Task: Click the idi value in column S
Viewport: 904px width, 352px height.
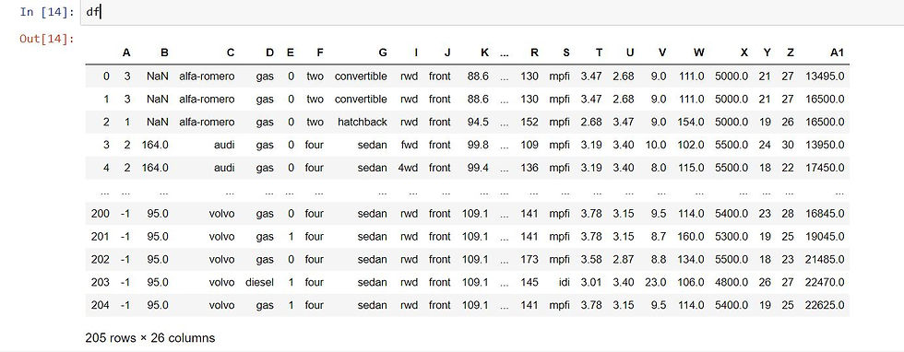Action: coord(565,282)
